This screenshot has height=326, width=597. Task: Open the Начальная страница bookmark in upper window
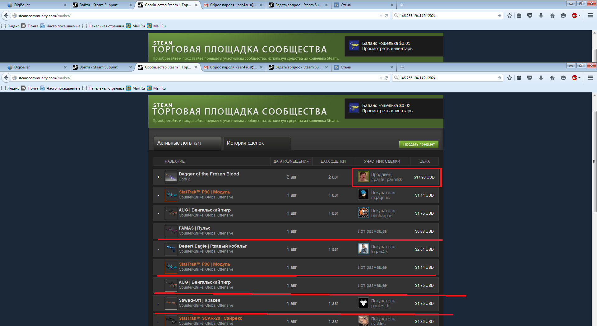[103, 26]
